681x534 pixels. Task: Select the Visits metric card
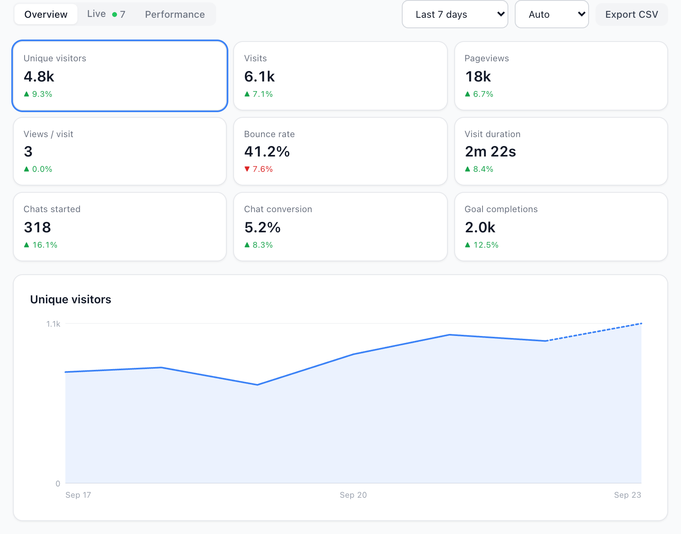[340, 76]
